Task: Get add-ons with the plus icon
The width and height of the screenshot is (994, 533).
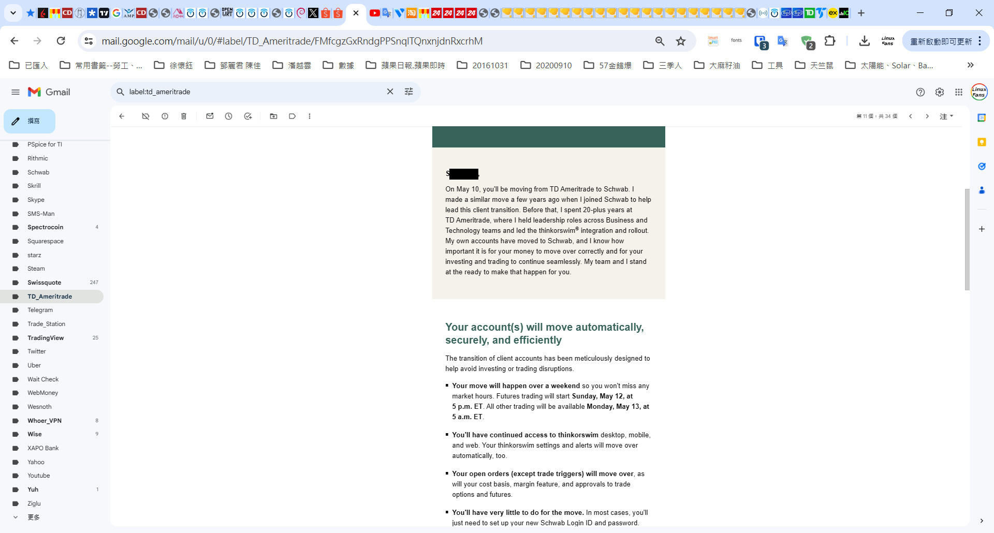Action: tap(982, 229)
